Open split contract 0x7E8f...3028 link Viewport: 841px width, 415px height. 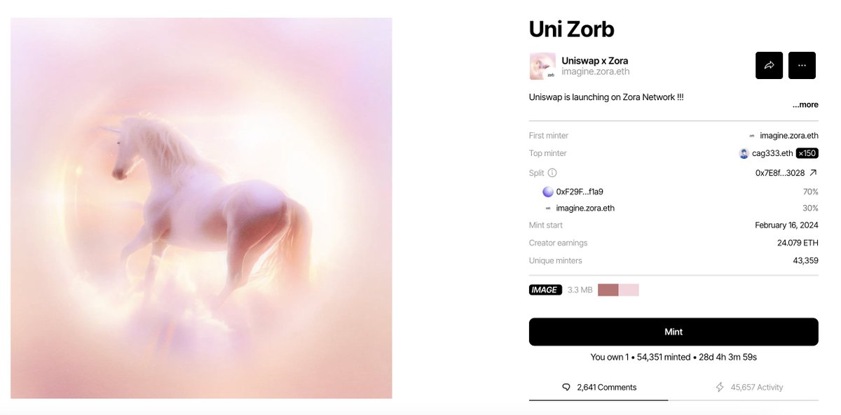780,173
